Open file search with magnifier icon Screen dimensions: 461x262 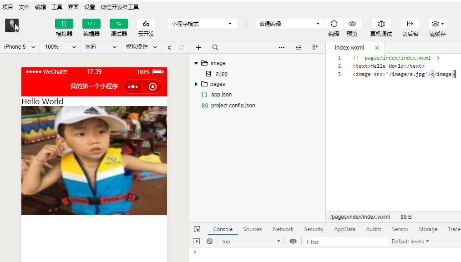pos(215,47)
